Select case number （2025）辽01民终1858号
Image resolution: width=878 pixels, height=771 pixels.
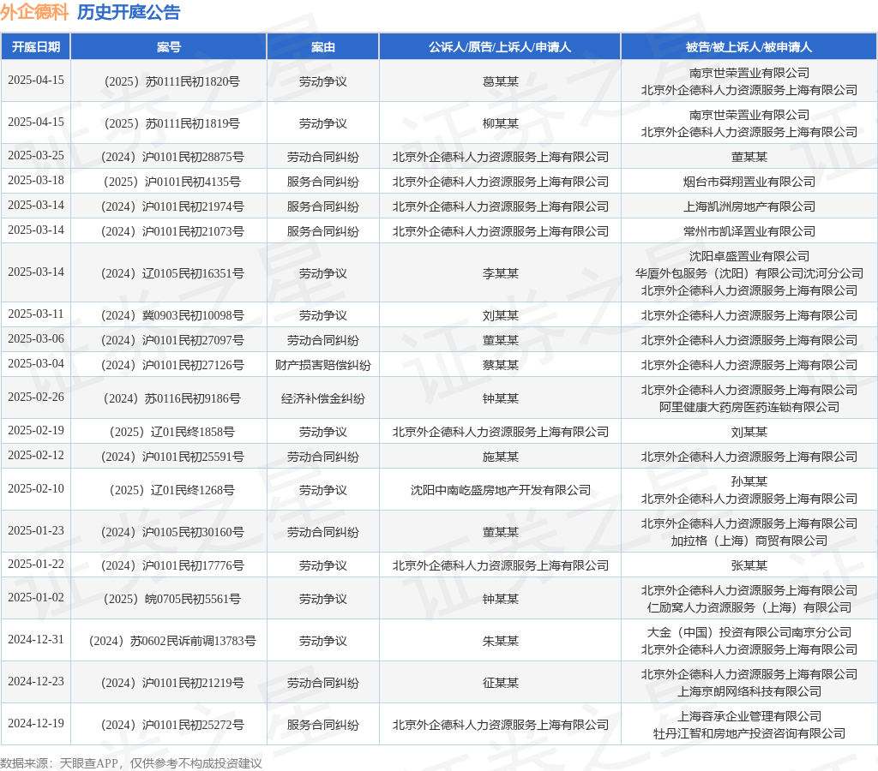[x=169, y=432]
